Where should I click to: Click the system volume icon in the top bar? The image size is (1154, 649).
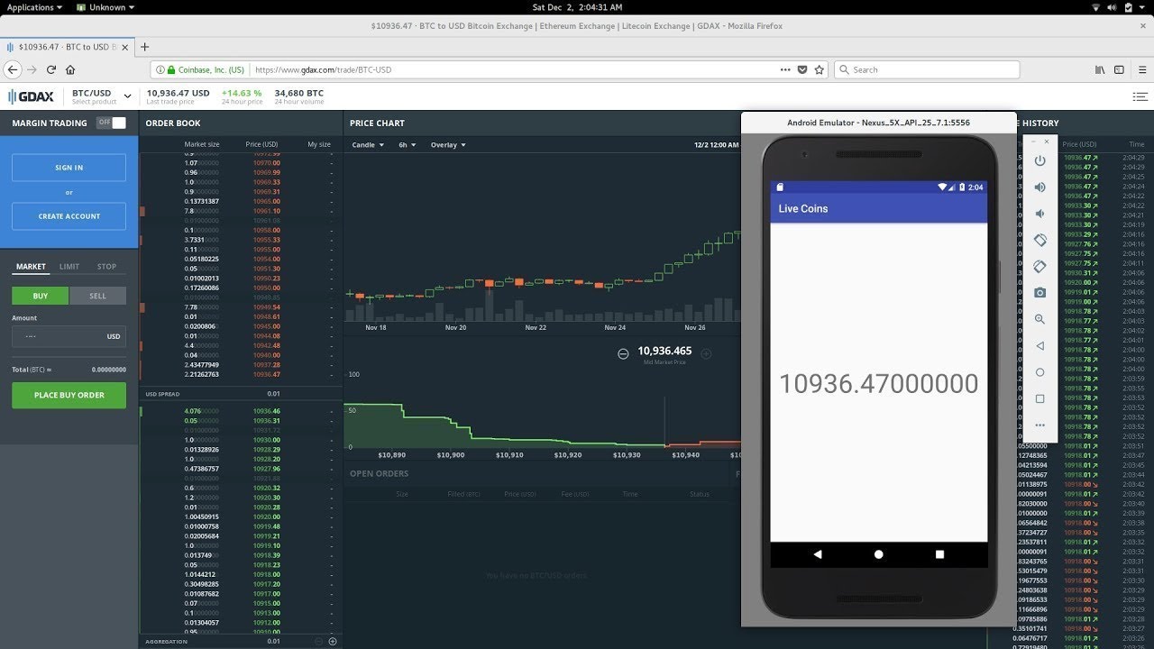tap(1112, 7)
